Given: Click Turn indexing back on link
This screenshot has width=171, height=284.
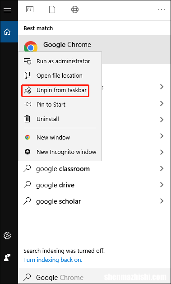Looking at the screenshot, I should click(53, 260).
